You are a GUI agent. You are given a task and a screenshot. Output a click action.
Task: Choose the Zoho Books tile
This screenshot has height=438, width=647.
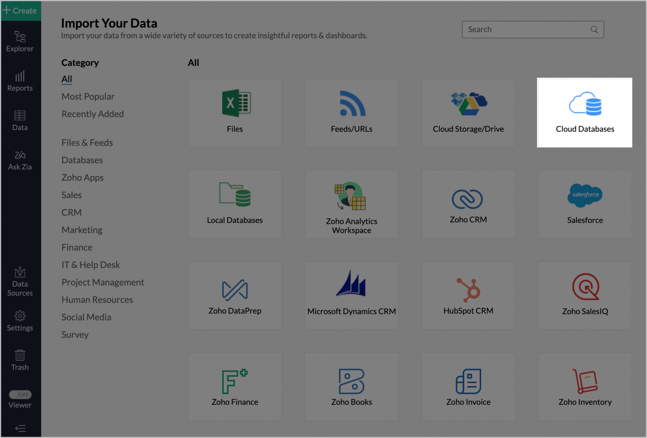pyautogui.click(x=352, y=387)
